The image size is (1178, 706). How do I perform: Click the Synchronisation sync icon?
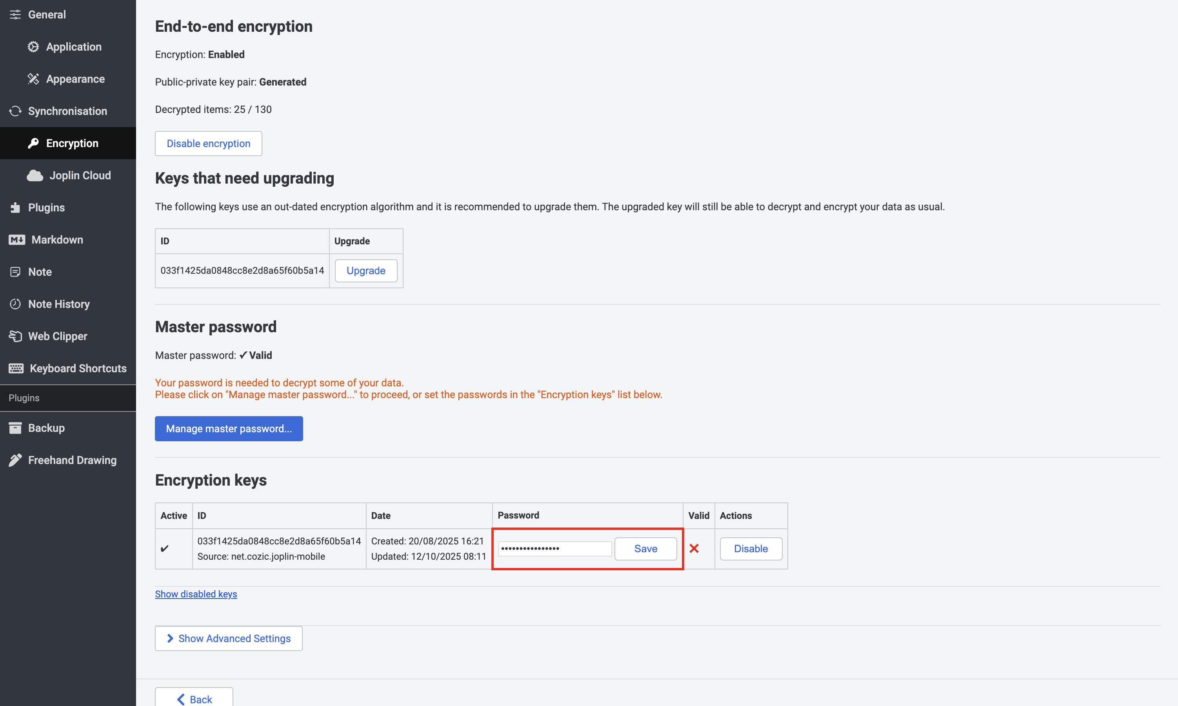[x=15, y=111]
